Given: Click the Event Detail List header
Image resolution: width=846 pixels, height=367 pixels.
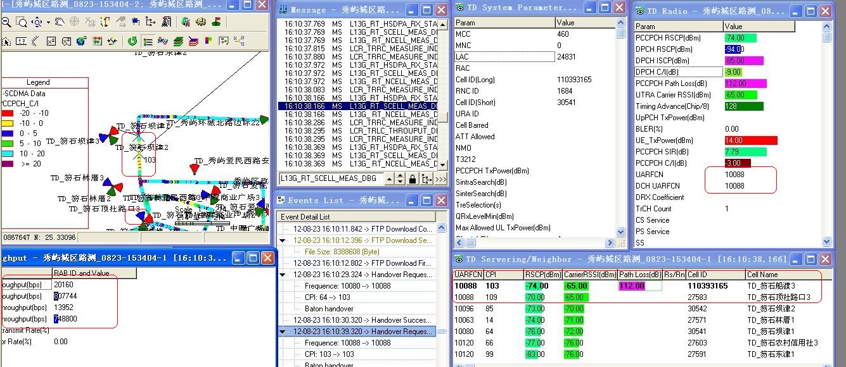Looking at the screenshot, I should tap(356, 217).
